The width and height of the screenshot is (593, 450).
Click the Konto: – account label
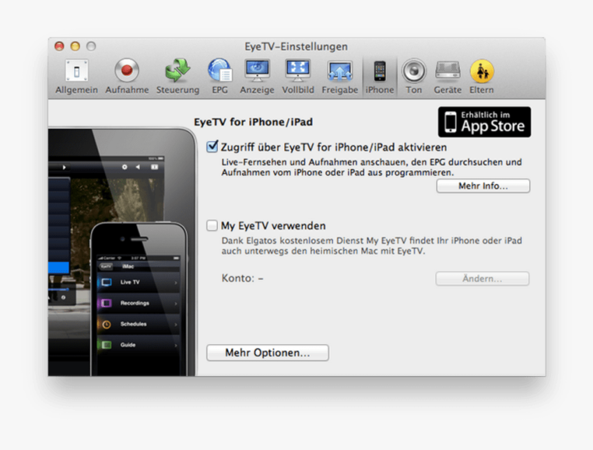(x=243, y=278)
